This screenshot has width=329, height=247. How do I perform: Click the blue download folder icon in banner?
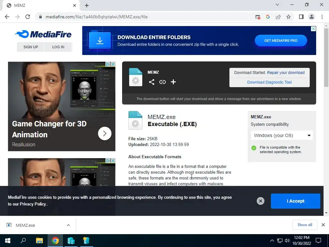tap(100, 40)
